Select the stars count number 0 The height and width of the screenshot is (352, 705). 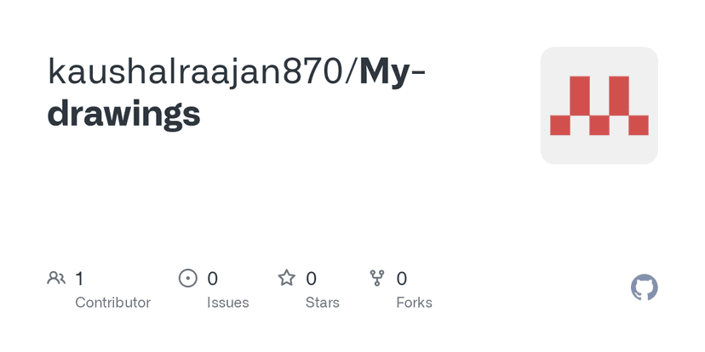312,278
